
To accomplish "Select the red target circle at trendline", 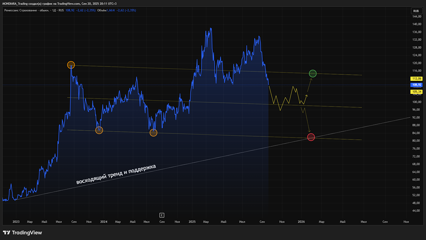I will click(311, 137).
